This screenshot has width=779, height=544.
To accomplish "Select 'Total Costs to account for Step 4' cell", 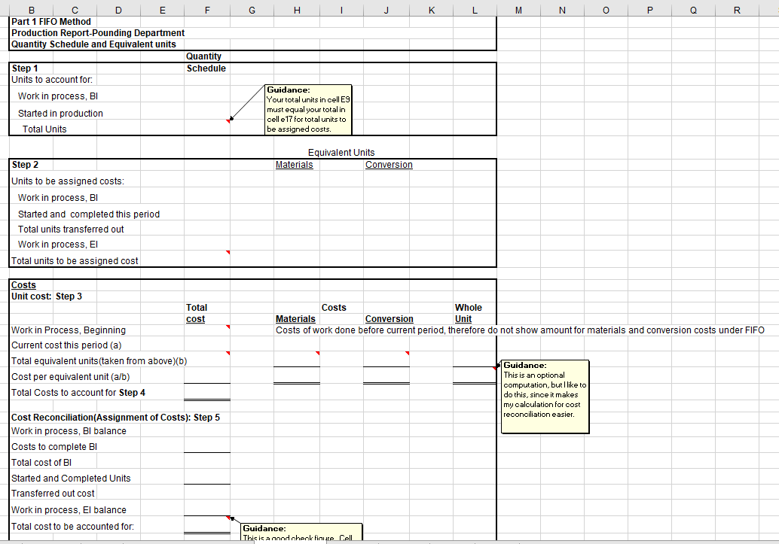I will coord(78,393).
